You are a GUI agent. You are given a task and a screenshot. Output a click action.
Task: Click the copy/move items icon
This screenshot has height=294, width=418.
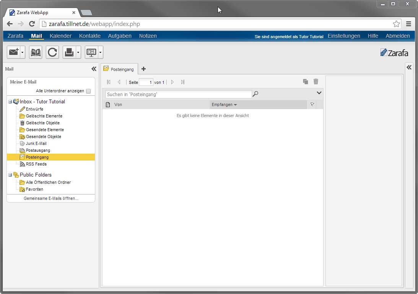point(306,82)
